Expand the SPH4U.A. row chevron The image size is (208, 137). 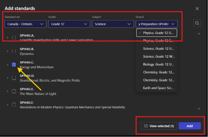click(x=8, y=38)
